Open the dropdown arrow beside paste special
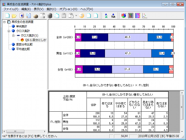This screenshot has width=186, height=140. [76, 16]
